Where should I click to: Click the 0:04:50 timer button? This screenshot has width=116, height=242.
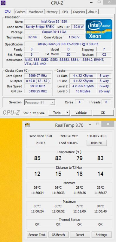pos(96,143)
